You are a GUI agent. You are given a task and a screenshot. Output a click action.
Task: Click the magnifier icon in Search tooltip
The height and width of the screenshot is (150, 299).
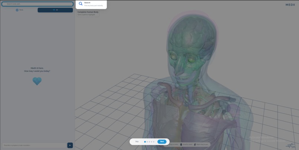(x=80, y=4)
